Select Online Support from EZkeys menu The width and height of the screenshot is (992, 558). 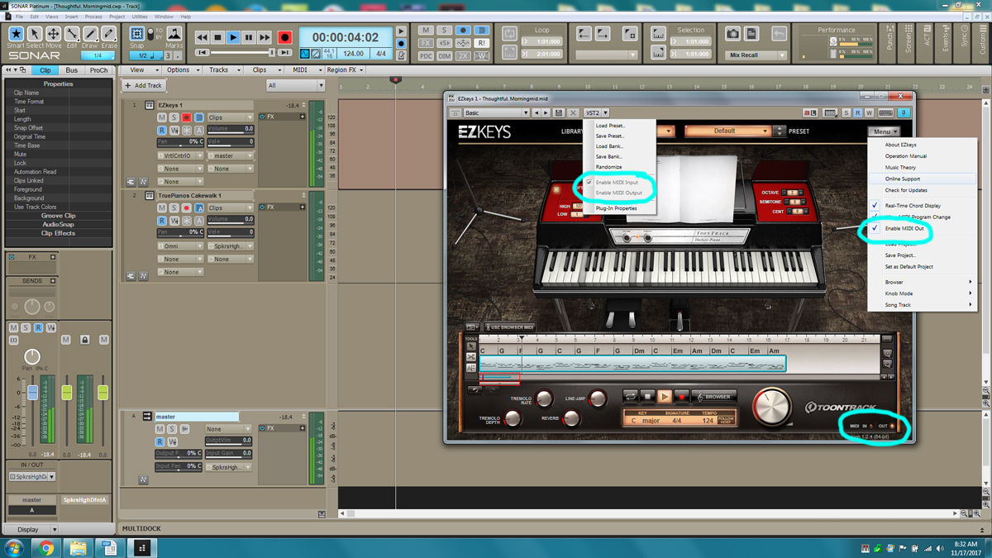pyautogui.click(x=902, y=179)
